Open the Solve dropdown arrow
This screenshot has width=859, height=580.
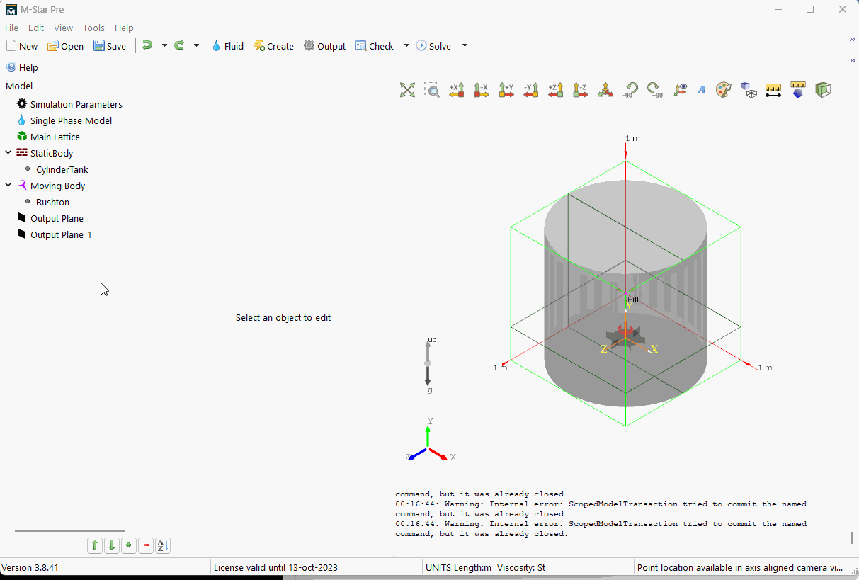pyautogui.click(x=465, y=46)
